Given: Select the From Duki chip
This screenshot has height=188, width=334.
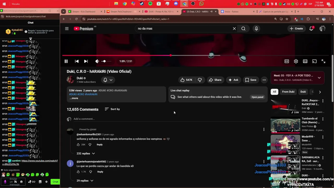Looking at the screenshot, I should click(x=288, y=92).
